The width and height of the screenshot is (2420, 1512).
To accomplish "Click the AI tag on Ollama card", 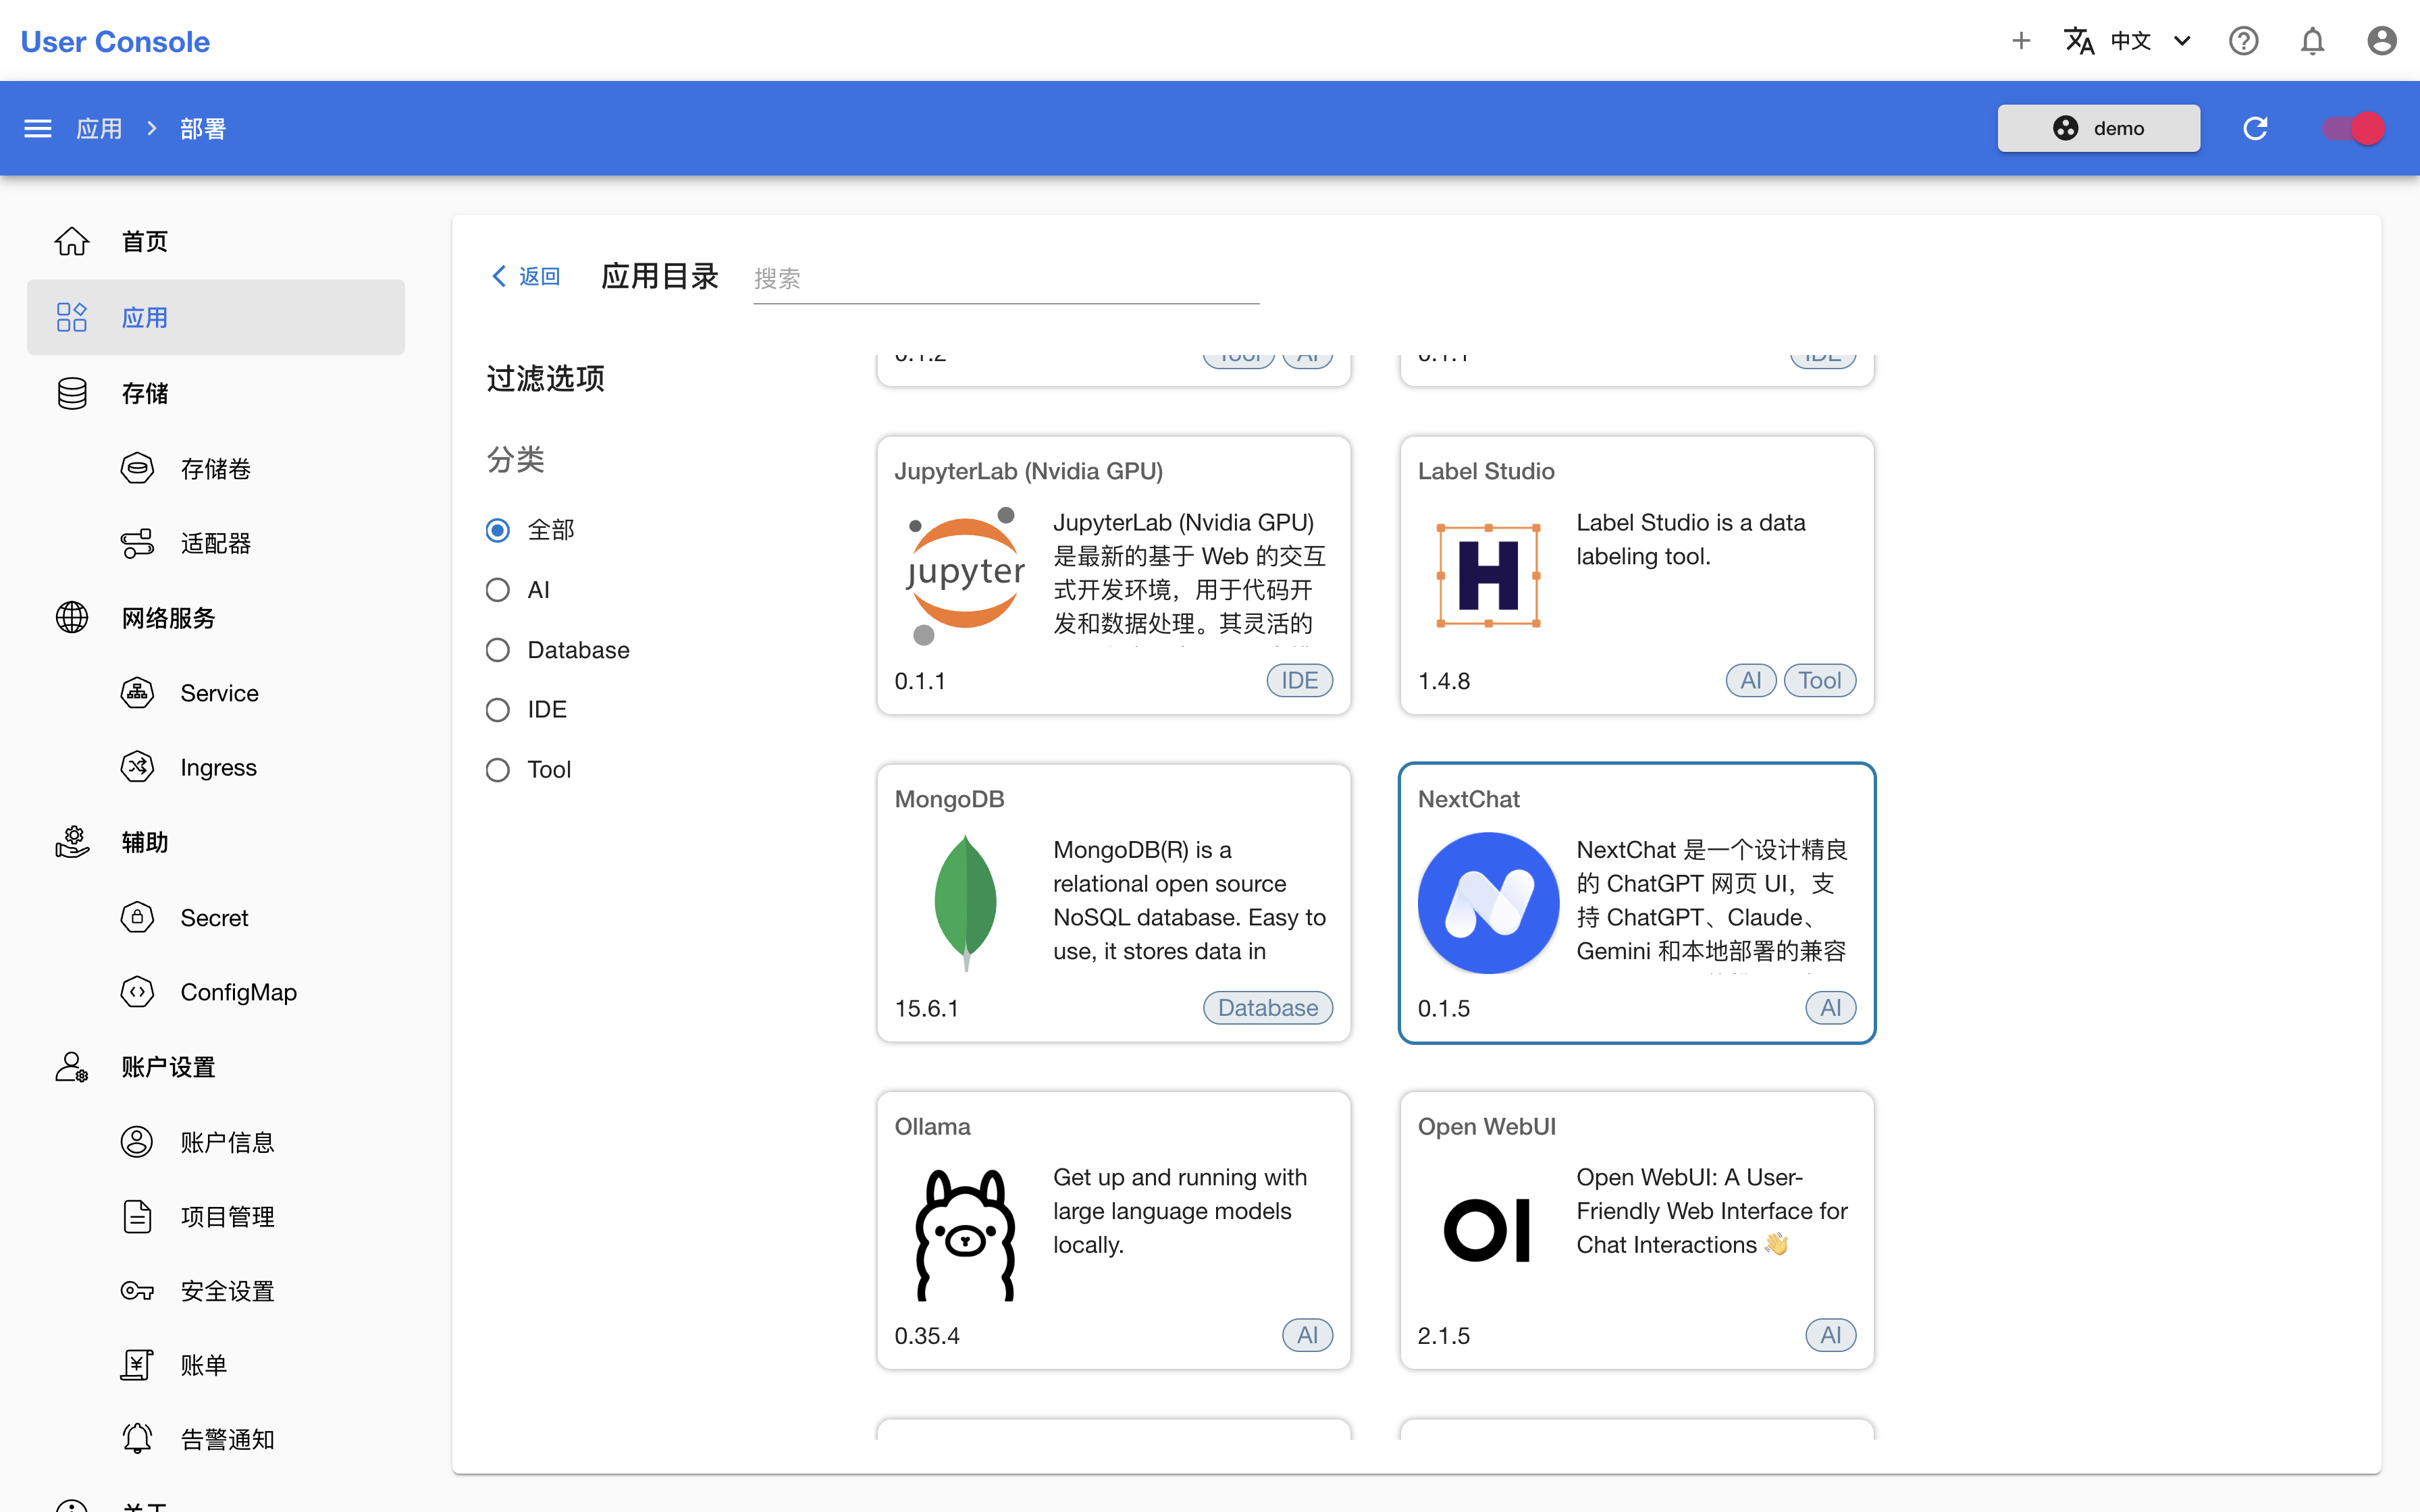I will click(x=1307, y=1335).
